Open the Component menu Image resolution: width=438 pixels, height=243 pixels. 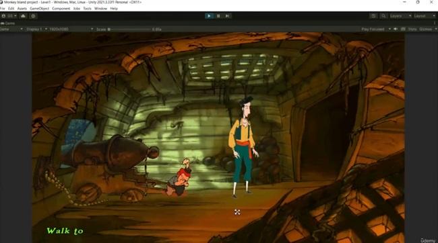point(61,9)
